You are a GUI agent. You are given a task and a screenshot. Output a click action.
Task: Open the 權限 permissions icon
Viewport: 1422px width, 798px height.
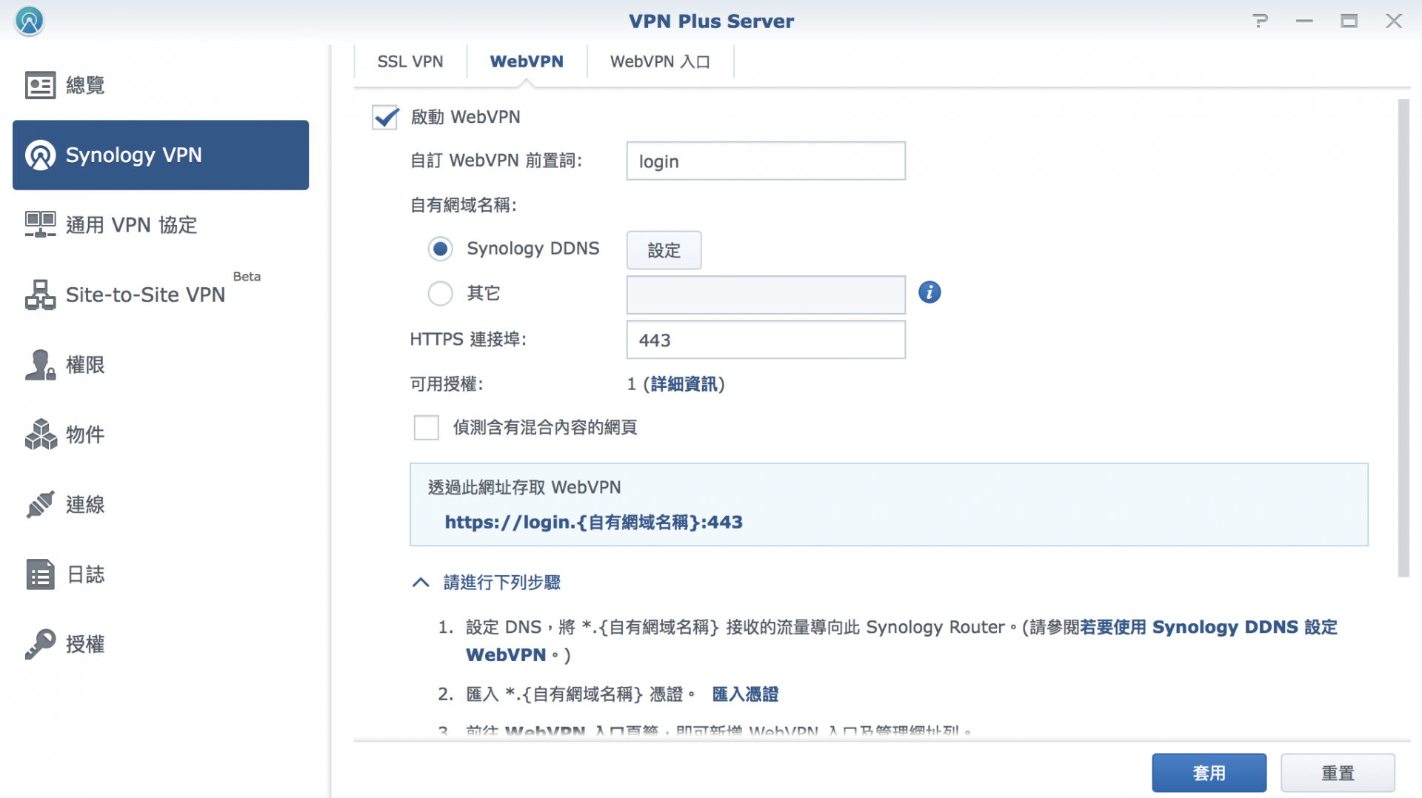tap(40, 365)
